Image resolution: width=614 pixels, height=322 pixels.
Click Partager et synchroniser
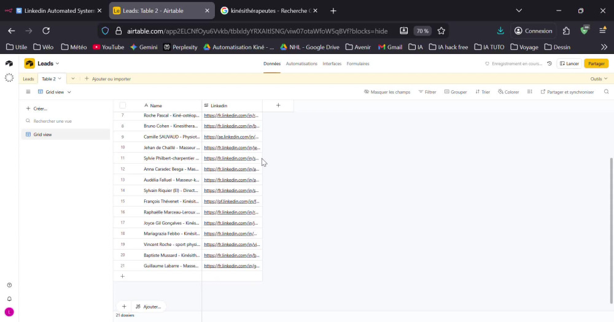coord(567,92)
